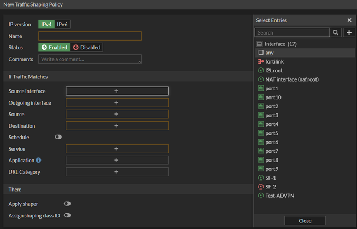This screenshot has height=229, width=357.
Task: Click the plus icon to create new entry
Action: tap(349, 33)
